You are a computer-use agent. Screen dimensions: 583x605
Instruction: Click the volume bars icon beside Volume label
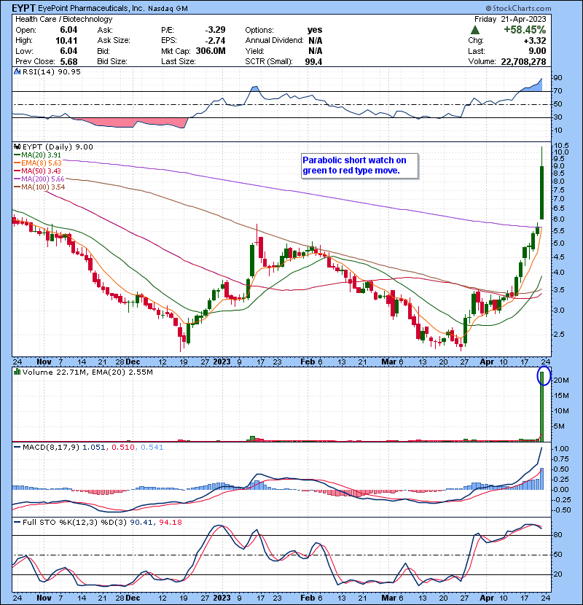(17, 372)
